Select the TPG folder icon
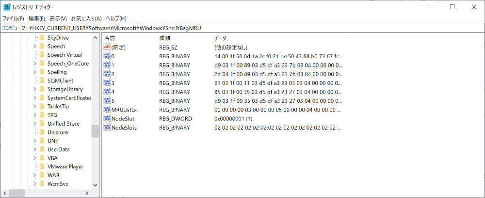 [42, 115]
